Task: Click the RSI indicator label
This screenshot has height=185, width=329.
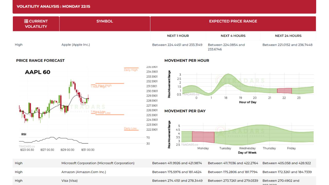Action: point(24,134)
